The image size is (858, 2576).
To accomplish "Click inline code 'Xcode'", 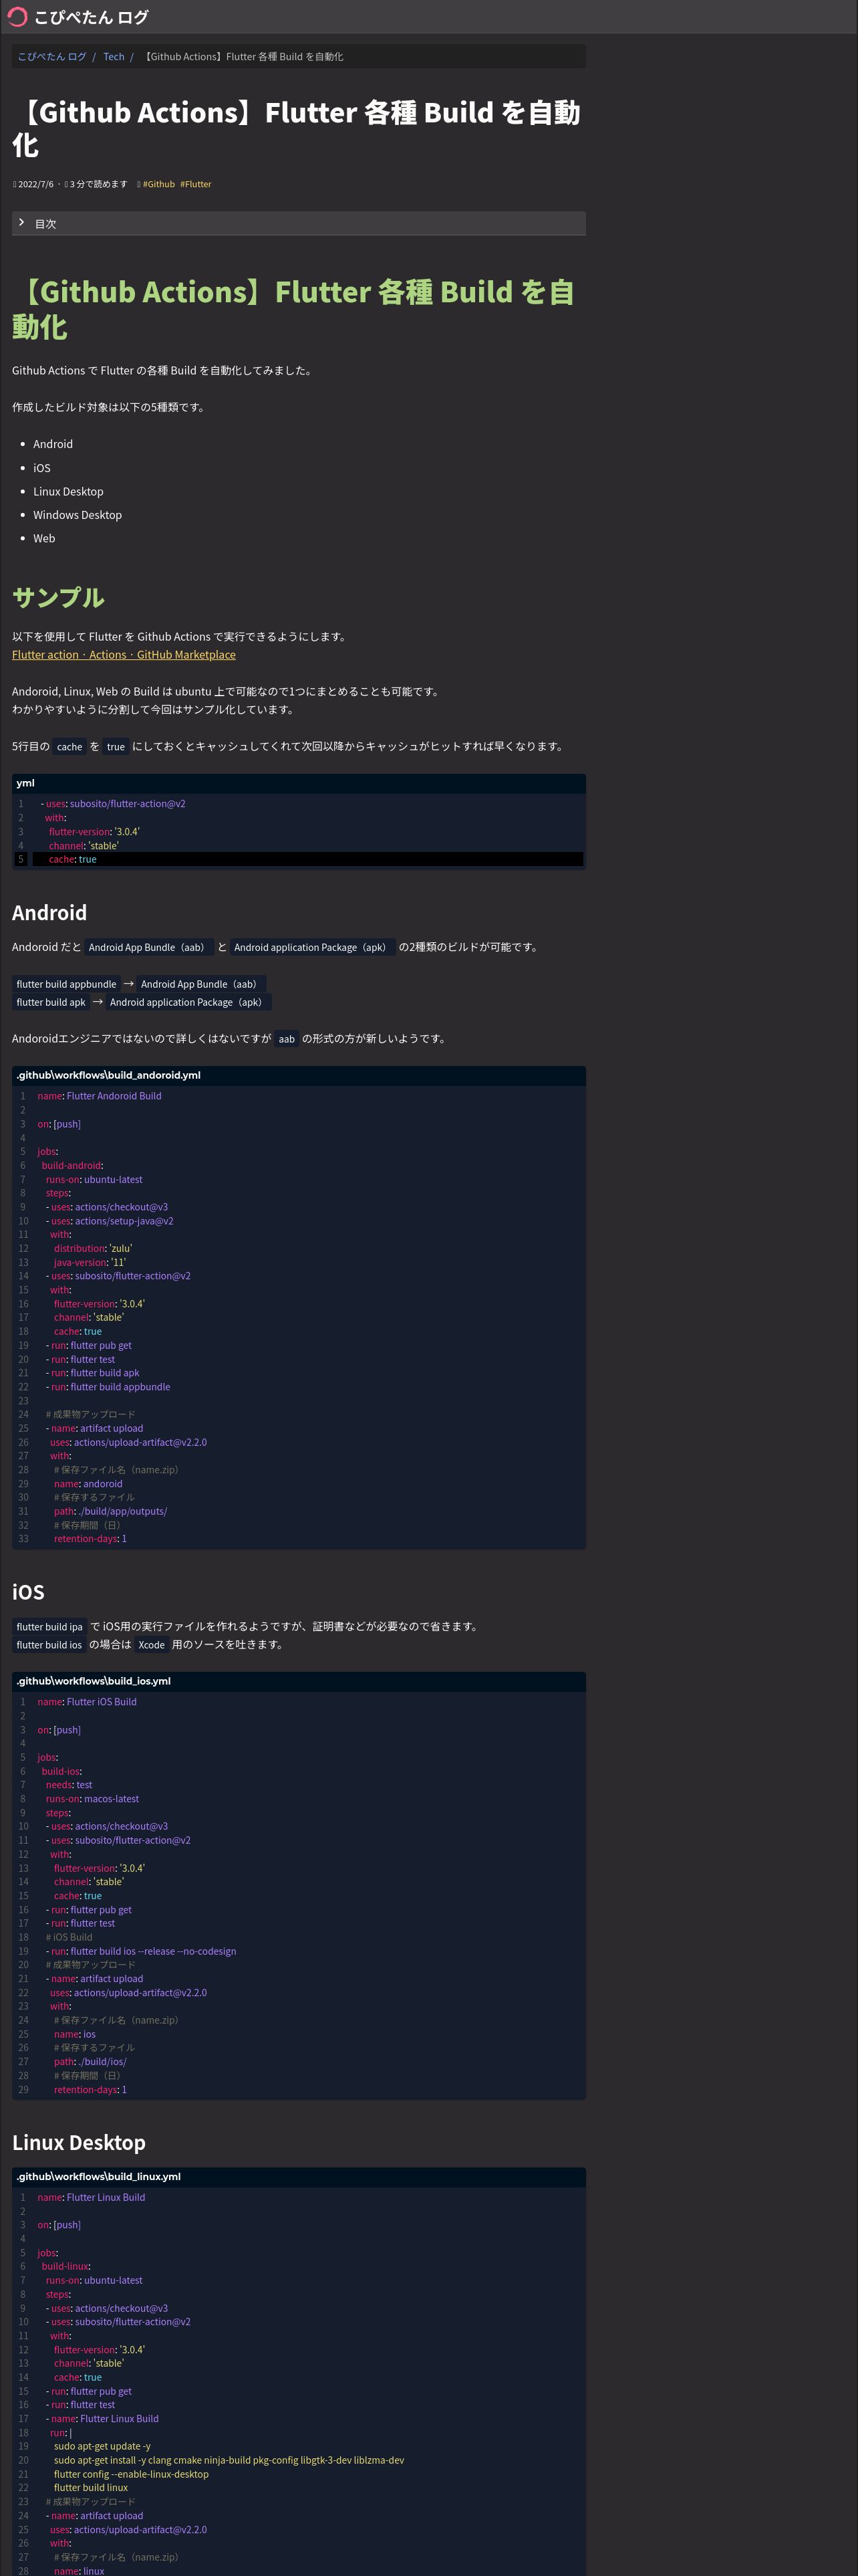I will (x=152, y=1644).
